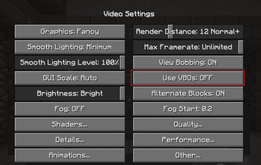Click the Max Framerate: Unlimited bar
This screenshot has height=165, width=261.
(x=188, y=47)
